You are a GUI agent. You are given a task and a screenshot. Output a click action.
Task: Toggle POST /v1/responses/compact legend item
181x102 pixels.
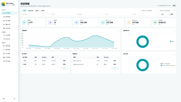click(168, 65)
